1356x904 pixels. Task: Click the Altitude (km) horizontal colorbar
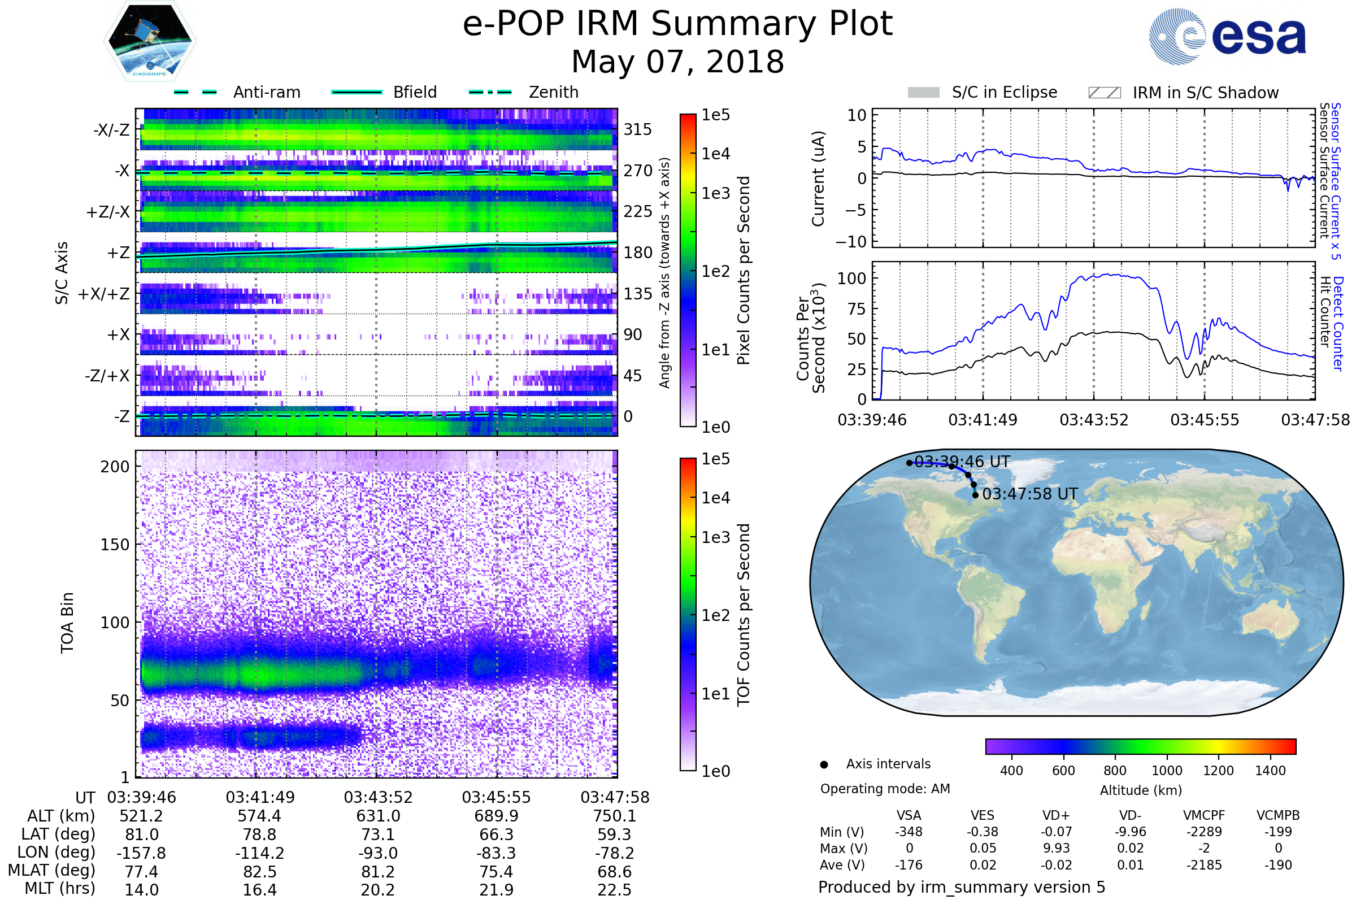1140,746
